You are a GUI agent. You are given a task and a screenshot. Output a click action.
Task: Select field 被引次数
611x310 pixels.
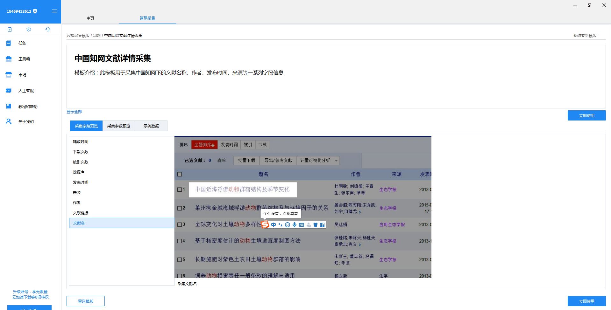[122, 162]
